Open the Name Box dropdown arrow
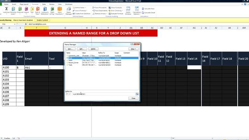 15,24
